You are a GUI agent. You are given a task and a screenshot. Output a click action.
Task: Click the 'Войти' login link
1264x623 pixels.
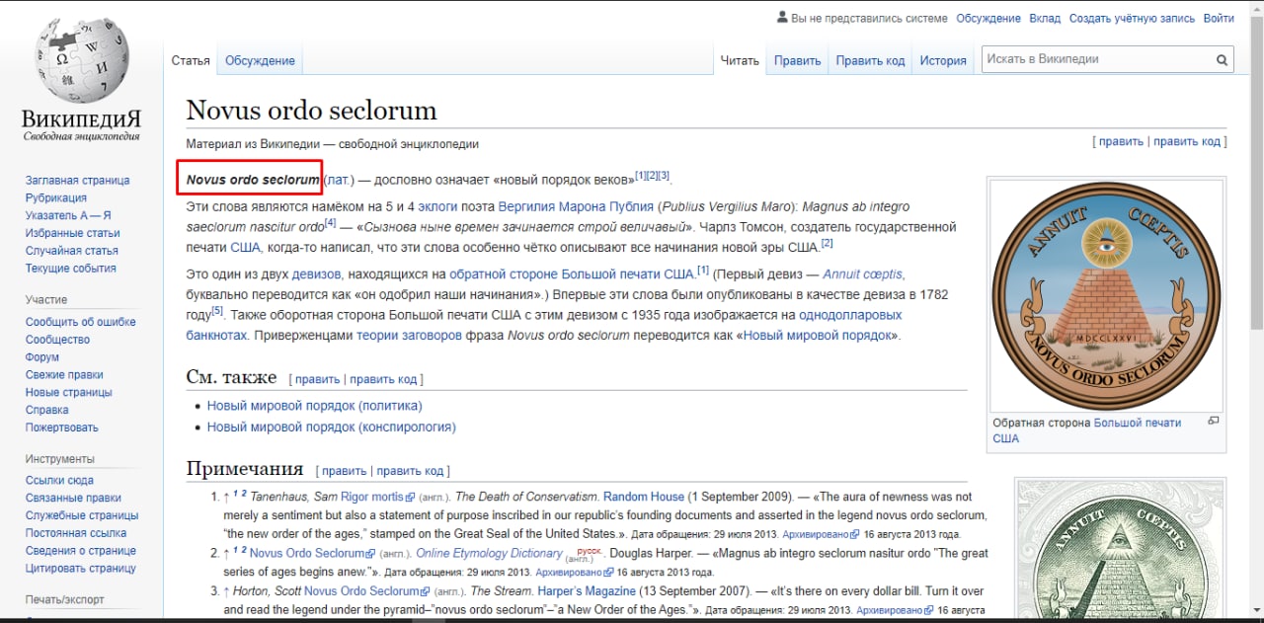point(1219,19)
